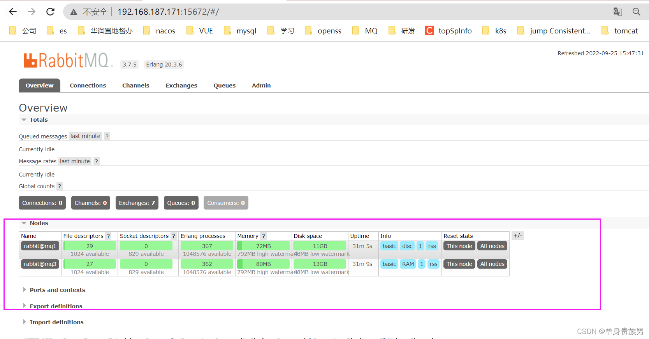Open Exchanges: 7 count button
The width and height of the screenshot is (649, 339).
click(137, 203)
